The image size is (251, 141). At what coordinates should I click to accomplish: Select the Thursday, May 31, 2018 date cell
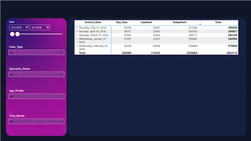(93, 28)
